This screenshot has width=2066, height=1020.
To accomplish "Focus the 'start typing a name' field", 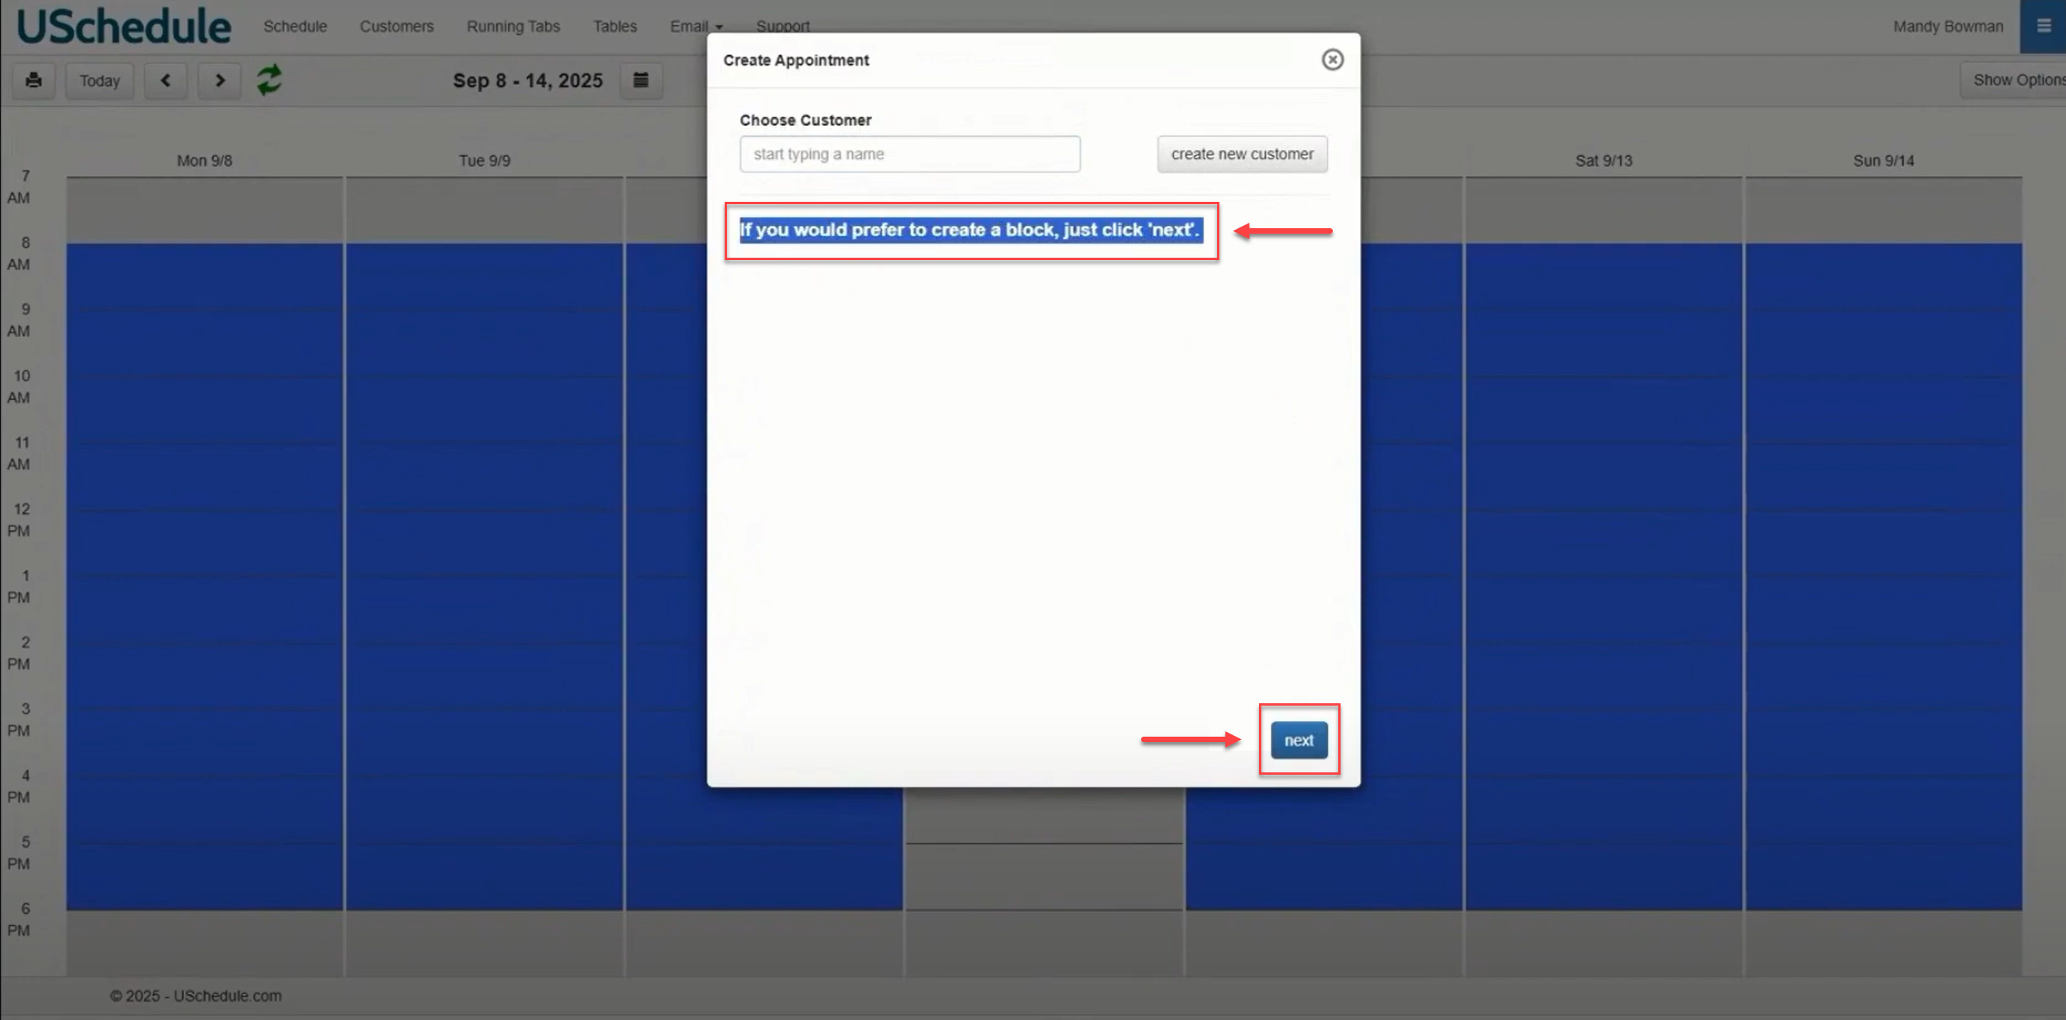I will coord(909,154).
